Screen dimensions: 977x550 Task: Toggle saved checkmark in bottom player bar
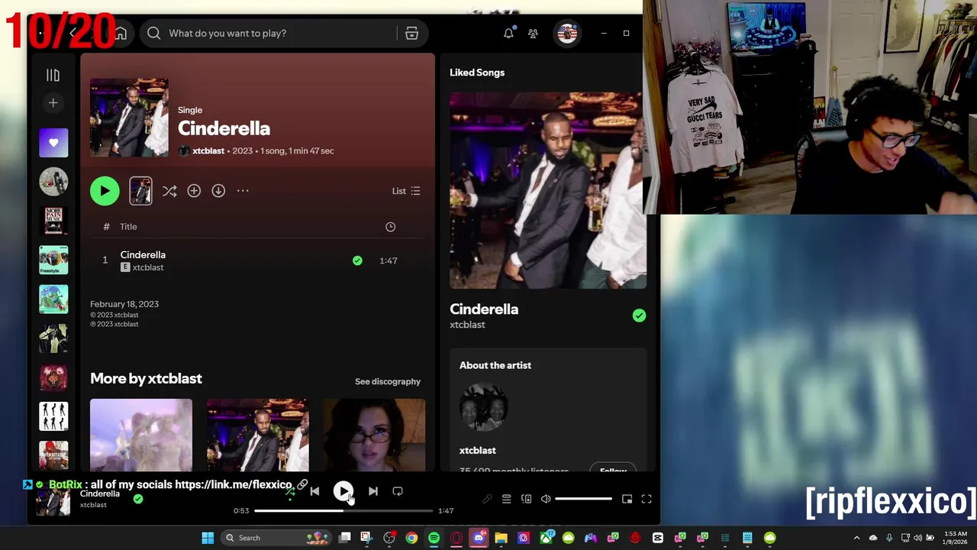point(138,499)
